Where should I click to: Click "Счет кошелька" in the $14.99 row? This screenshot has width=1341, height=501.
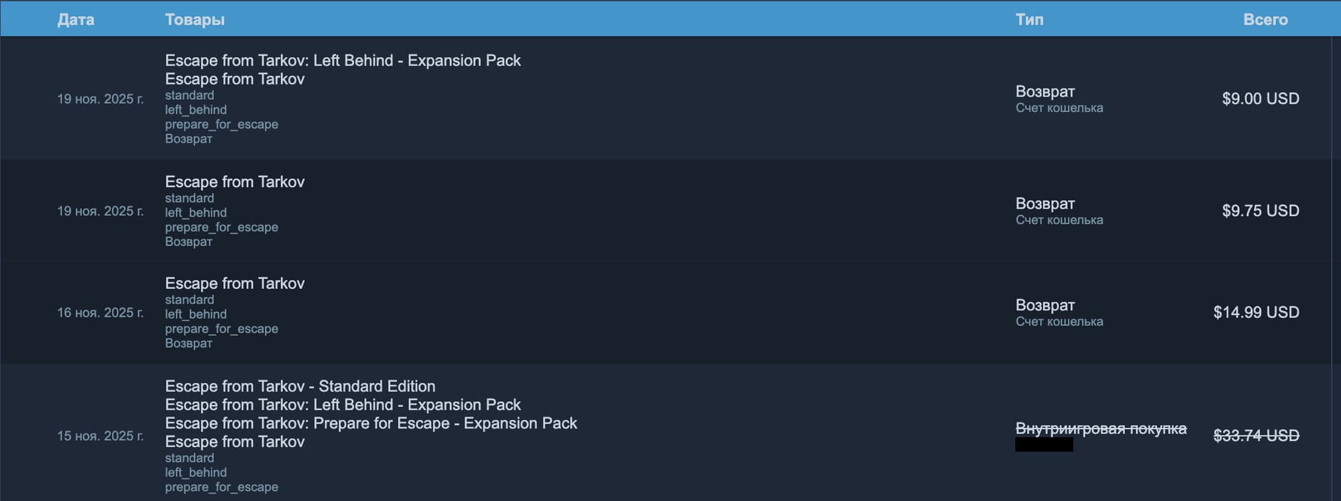[1059, 322]
